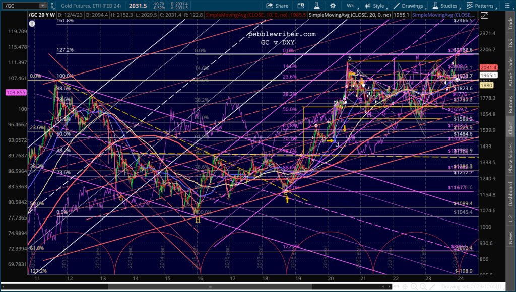
Task: Open the Buttons sidebar tab
Action: (511, 105)
